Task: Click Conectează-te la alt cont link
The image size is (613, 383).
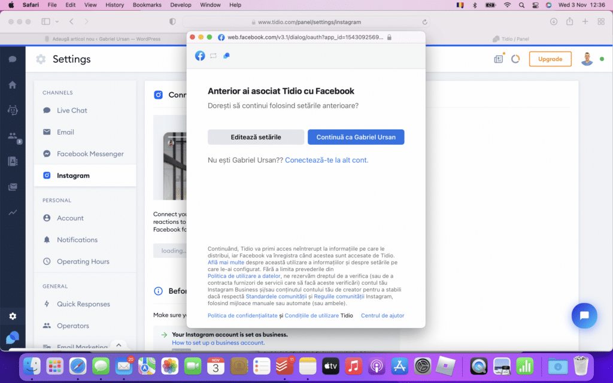Action: pos(326,160)
